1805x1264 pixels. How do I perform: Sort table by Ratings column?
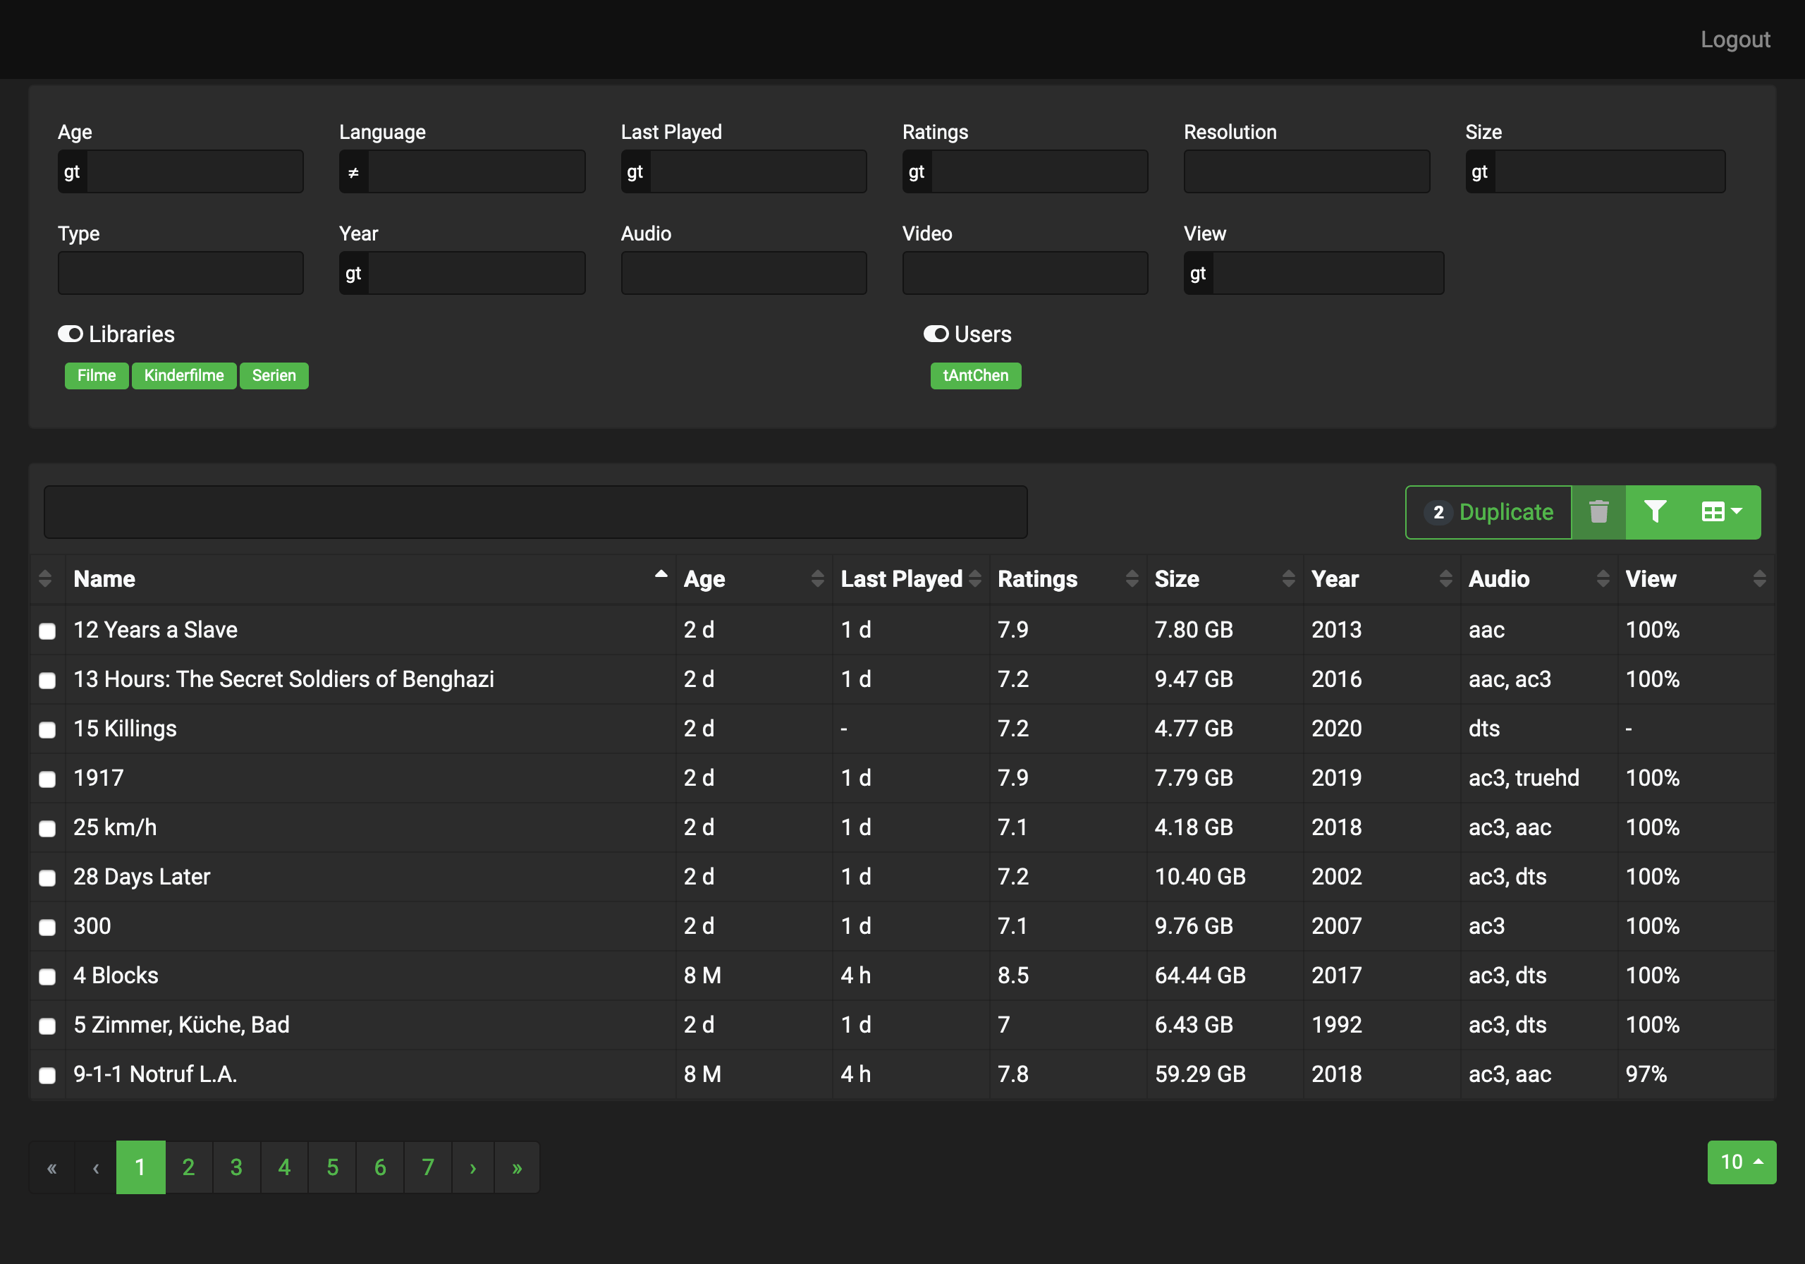pyautogui.click(x=1131, y=579)
